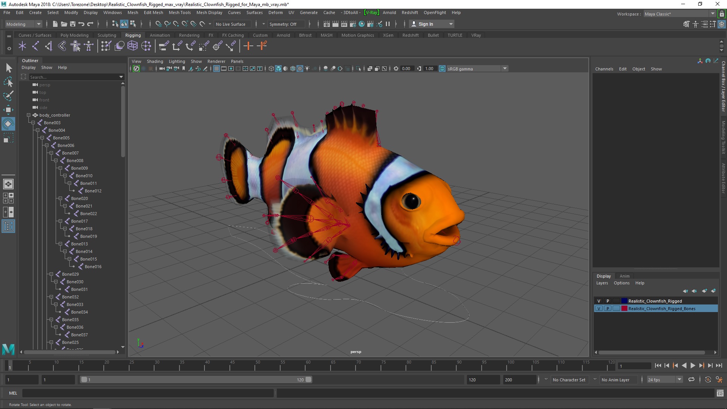This screenshot has height=409, width=727.
Task: Collapse the body_controller tree node
Action: coord(28,115)
